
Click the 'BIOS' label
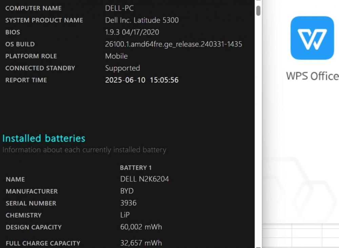(13, 32)
